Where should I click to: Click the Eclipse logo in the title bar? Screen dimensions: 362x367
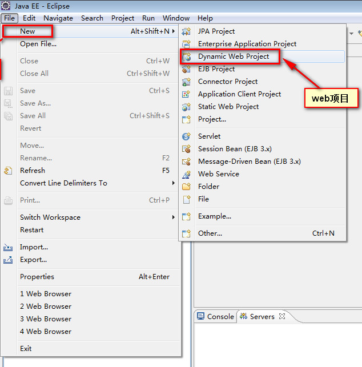(6, 6)
